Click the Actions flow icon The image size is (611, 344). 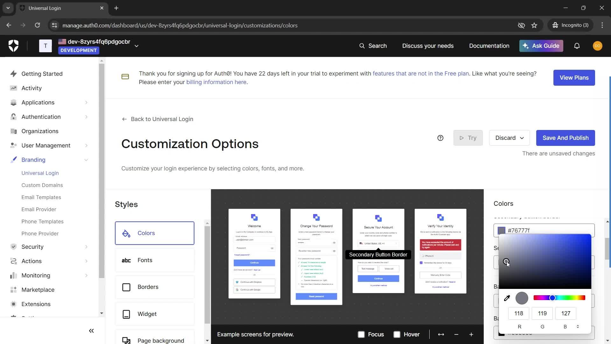13,261
